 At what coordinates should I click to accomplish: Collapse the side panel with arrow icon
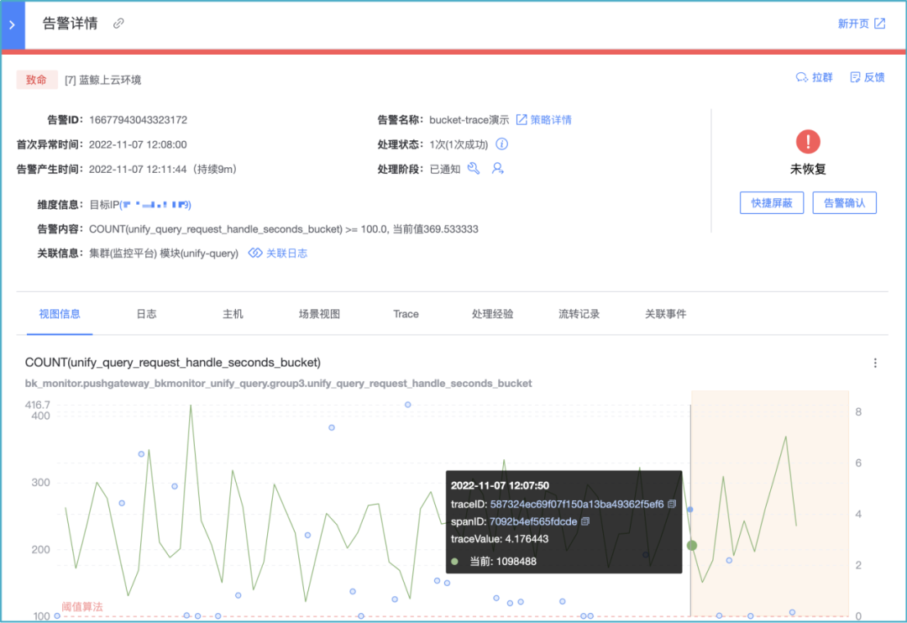[x=12, y=25]
